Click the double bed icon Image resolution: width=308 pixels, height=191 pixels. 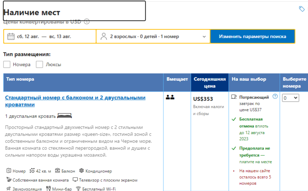(64, 116)
